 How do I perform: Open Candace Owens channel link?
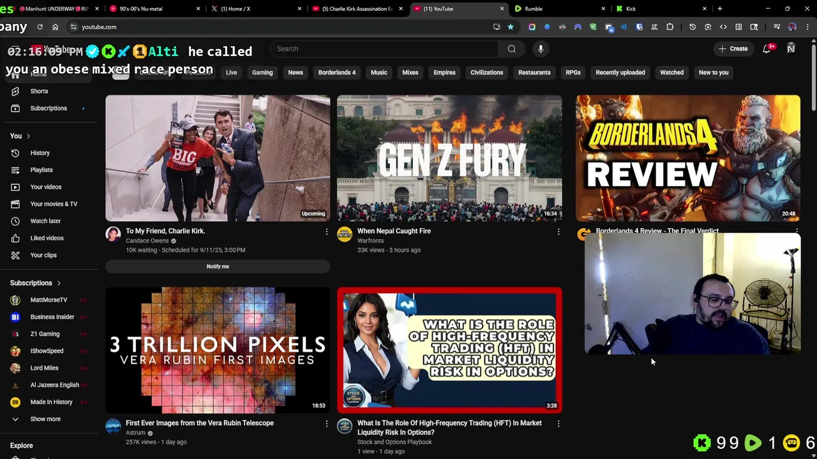[x=147, y=241]
